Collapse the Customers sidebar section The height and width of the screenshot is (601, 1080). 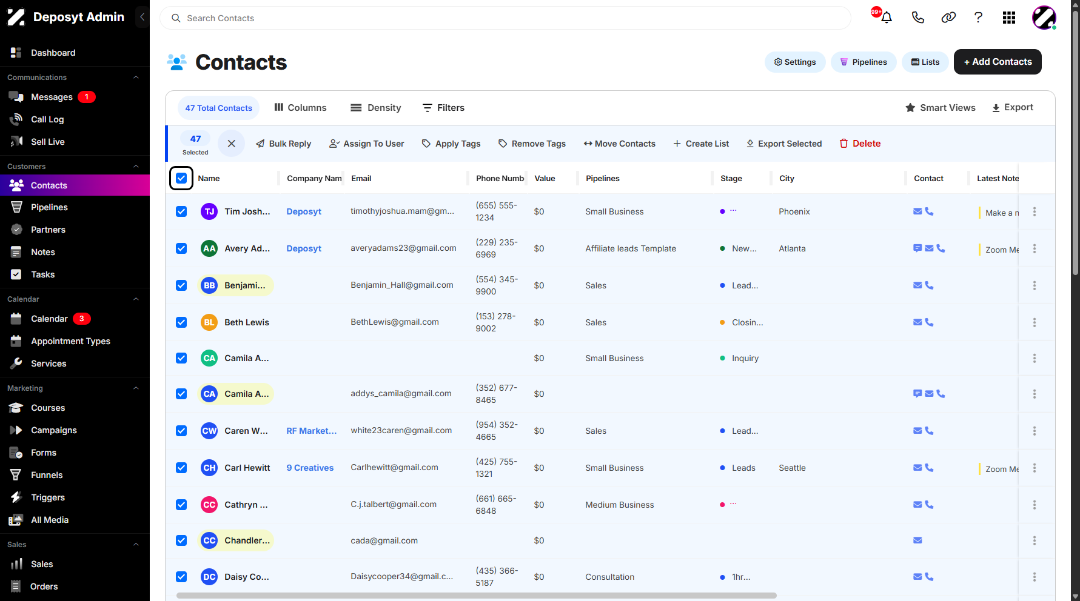[136, 167]
